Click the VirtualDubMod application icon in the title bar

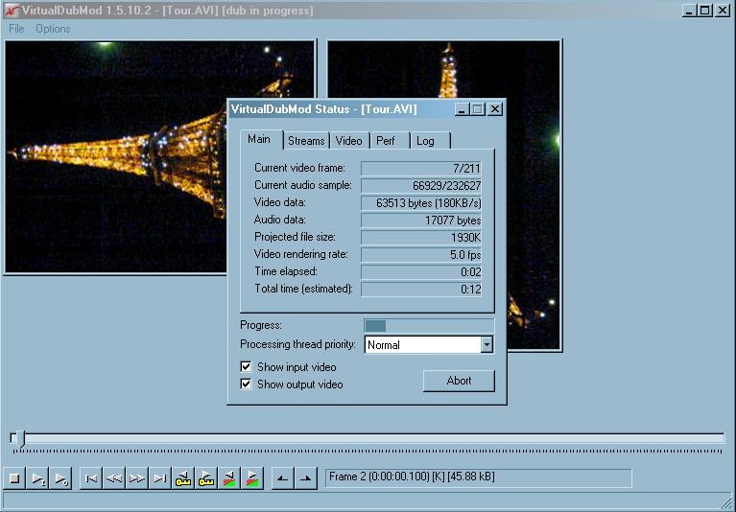(x=11, y=11)
